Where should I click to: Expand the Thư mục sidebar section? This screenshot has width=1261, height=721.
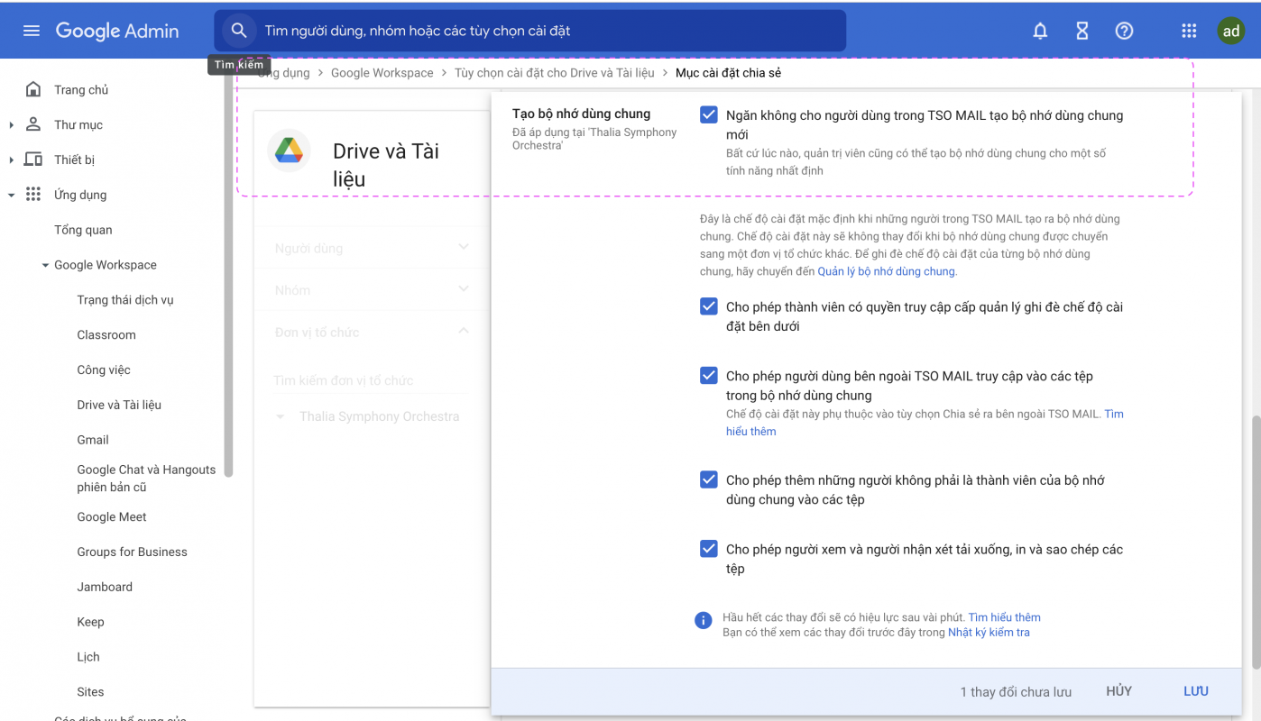point(12,125)
